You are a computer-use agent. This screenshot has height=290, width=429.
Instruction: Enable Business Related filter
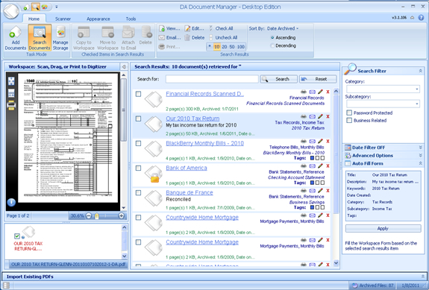pos(349,120)
